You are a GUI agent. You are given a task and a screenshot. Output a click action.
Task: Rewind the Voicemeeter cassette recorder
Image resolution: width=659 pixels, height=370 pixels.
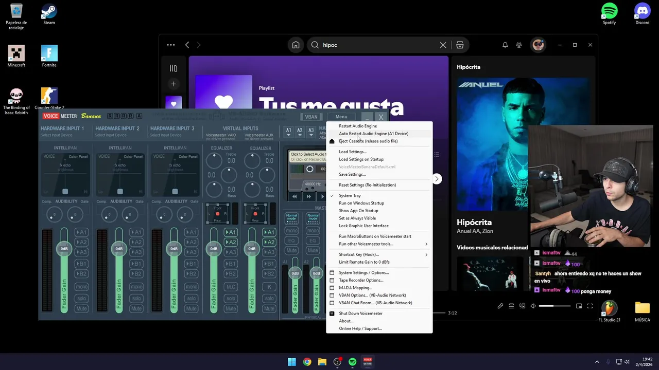[294, 196]
